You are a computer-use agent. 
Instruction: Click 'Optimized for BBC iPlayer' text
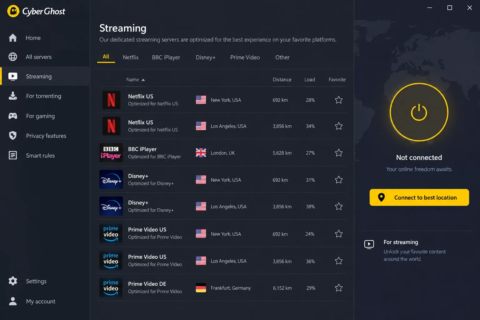[x=154, y=157]
